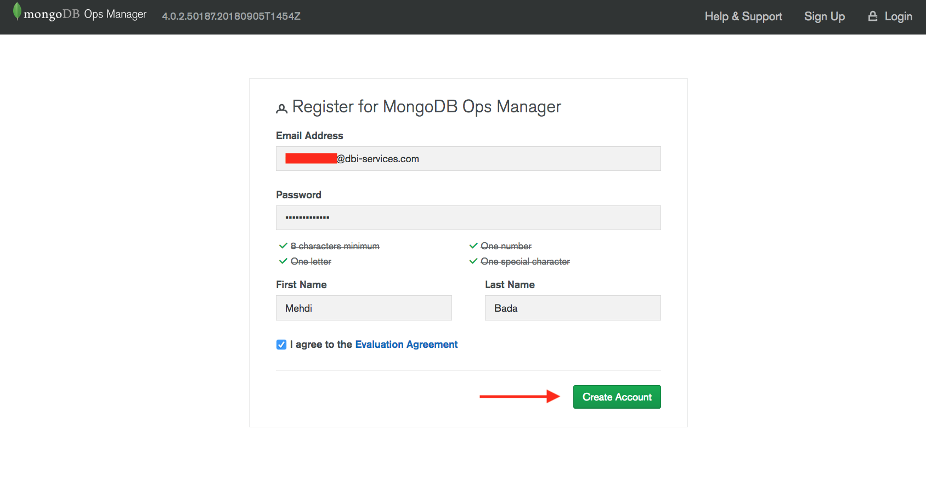Viewport: 926px width, 481px height.
Task: Focus the Email Address field
Action: tap(468, 159)
